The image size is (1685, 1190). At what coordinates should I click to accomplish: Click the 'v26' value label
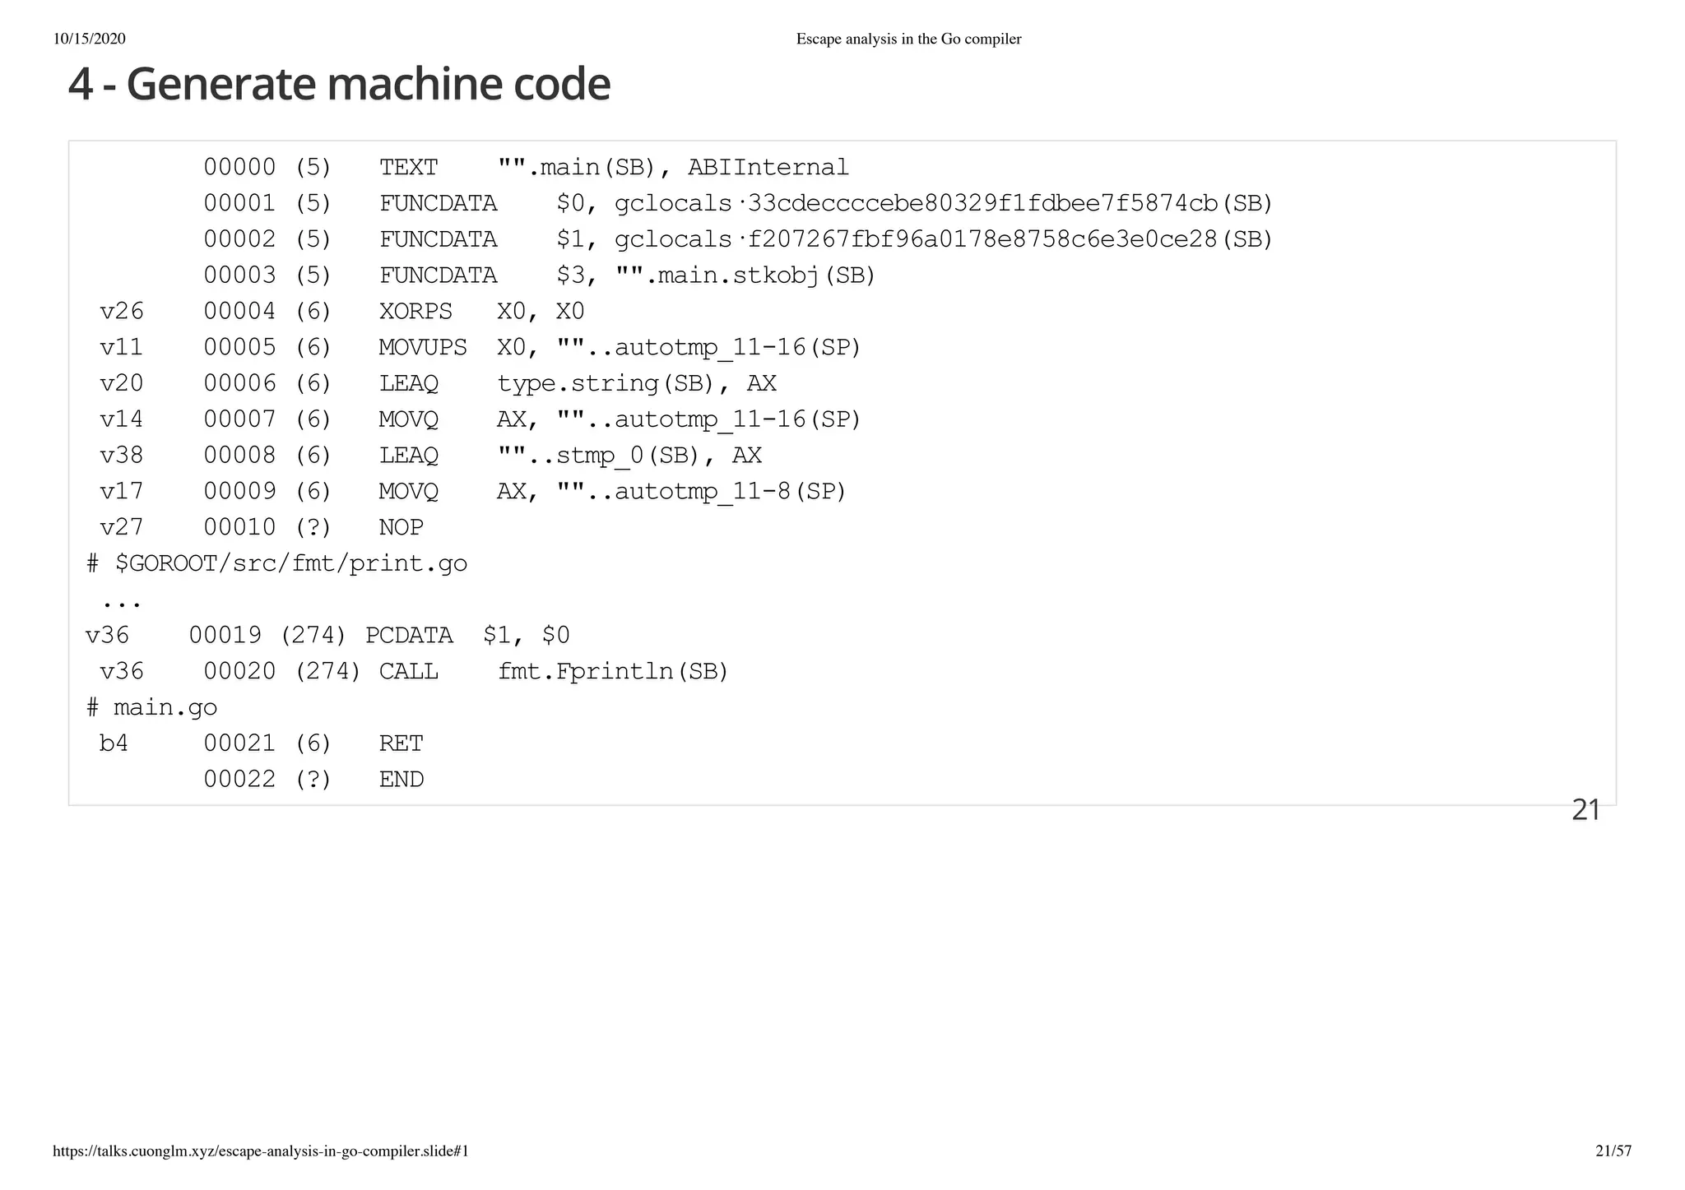122,311
